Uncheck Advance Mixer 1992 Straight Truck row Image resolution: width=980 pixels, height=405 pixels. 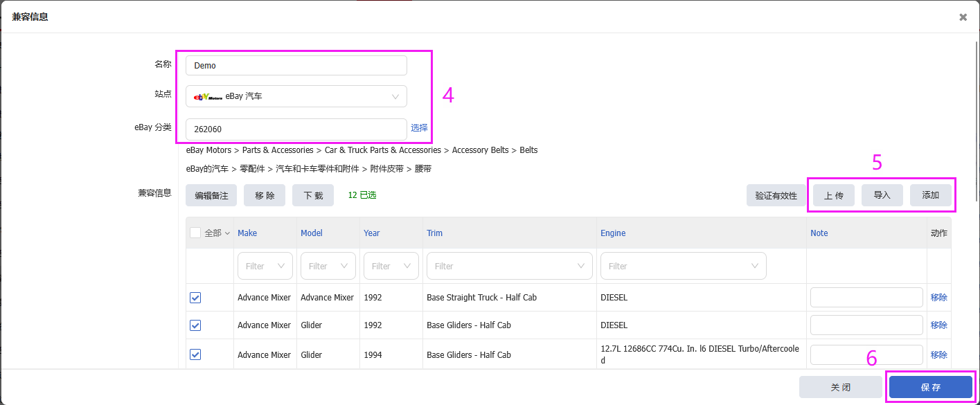click(195, 298)
